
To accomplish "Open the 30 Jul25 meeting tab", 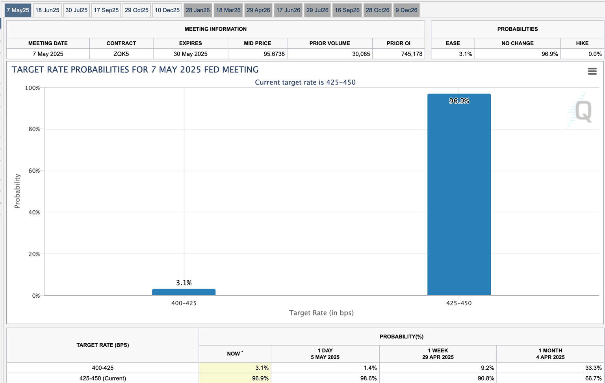I will (76, 10).
